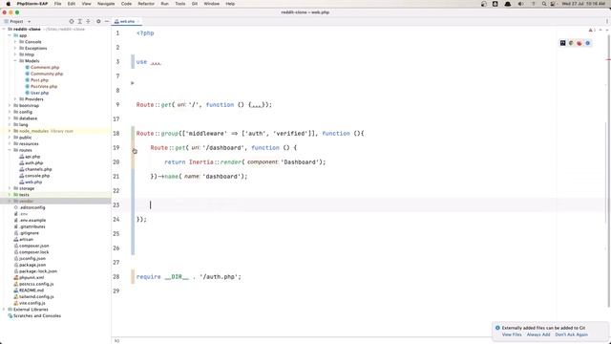Viewport: 611px width, 344px height.
Task: Expand the bootstrap folder
Action: [x=10, y=105]
